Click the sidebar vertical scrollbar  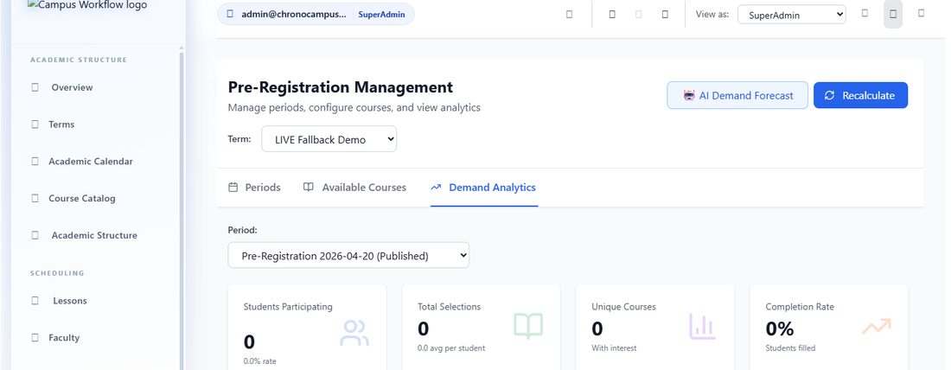182,209
